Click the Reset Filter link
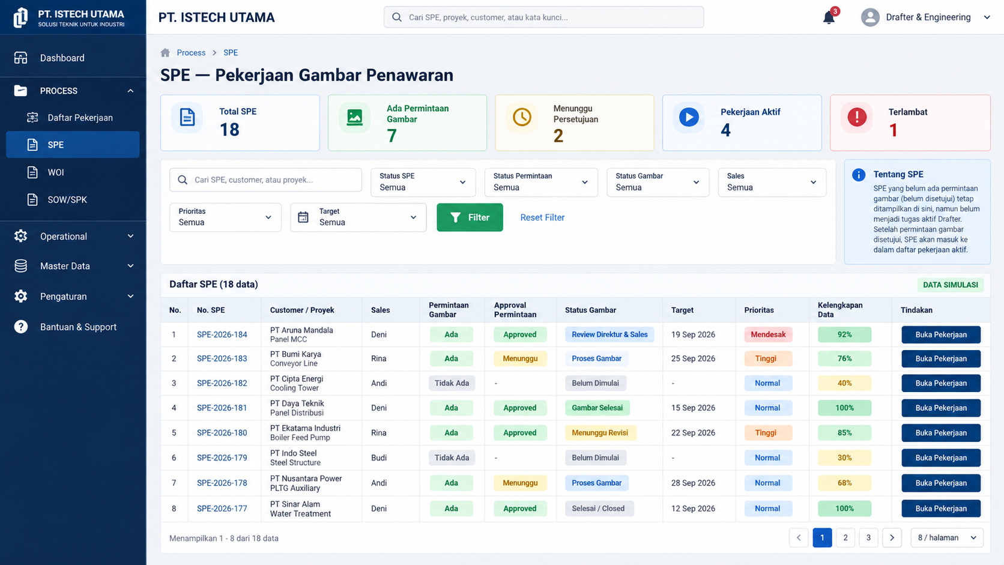Screen dimensions: 1004x565 click(x=542, y=217)
